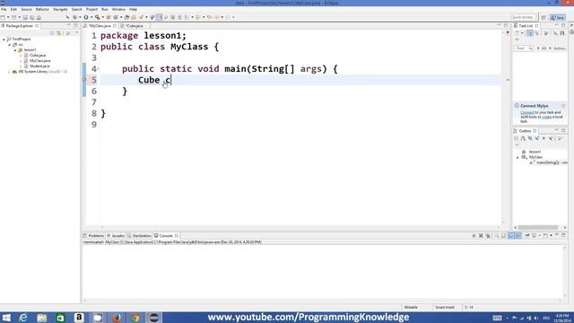Image resolution: width=574 pixels, height=323 pixels.
Task: Switch to the MyClass.java editor tab
Action: 100,26
